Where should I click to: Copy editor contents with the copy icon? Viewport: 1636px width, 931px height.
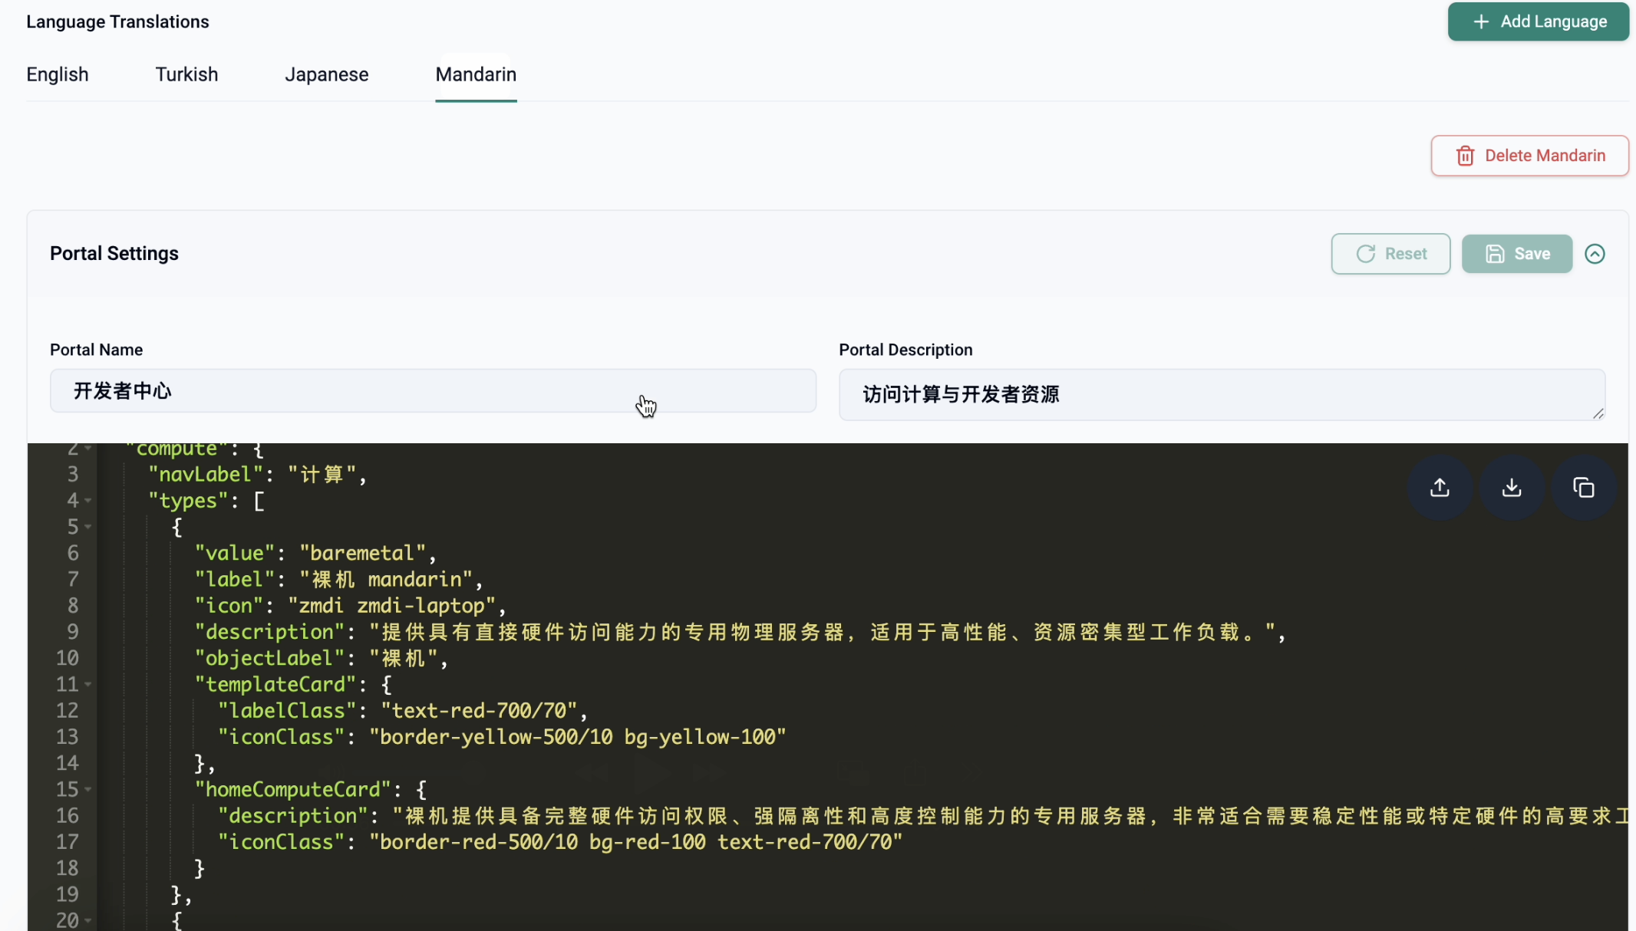tap(1583, 488)
